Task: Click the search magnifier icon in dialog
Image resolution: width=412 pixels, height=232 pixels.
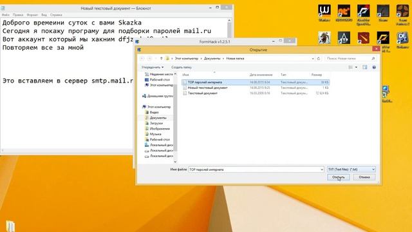Action: [x=373, y=59]
